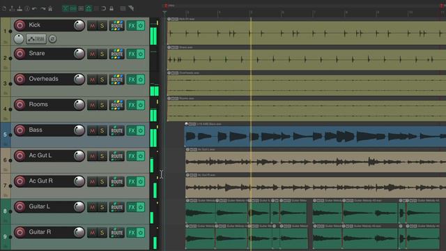Bypass FX on the Ac Gut R track
Screen dimensions: 446x251
coord(141,181)
